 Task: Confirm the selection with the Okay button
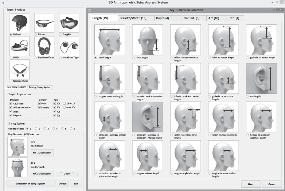pos(251,184)
